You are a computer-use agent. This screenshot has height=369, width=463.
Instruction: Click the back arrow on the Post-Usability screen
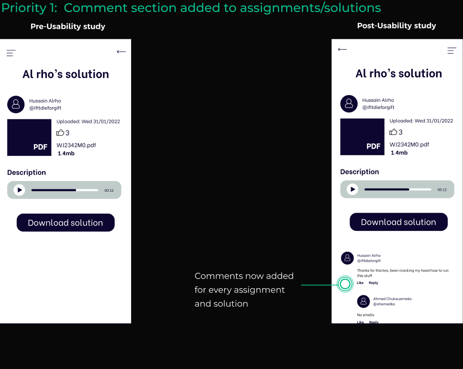click(x=342, y=49)
